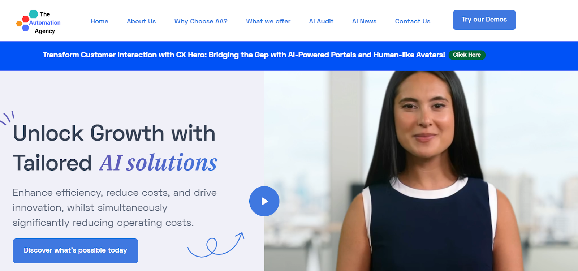Open the AI Audit page

tap(321, 21)
